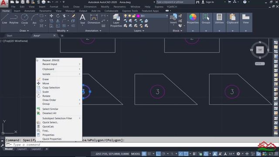The image size is (279, 157).
Task: Click the Move tool in Modify panel
Action: click(x=51, y=16)
